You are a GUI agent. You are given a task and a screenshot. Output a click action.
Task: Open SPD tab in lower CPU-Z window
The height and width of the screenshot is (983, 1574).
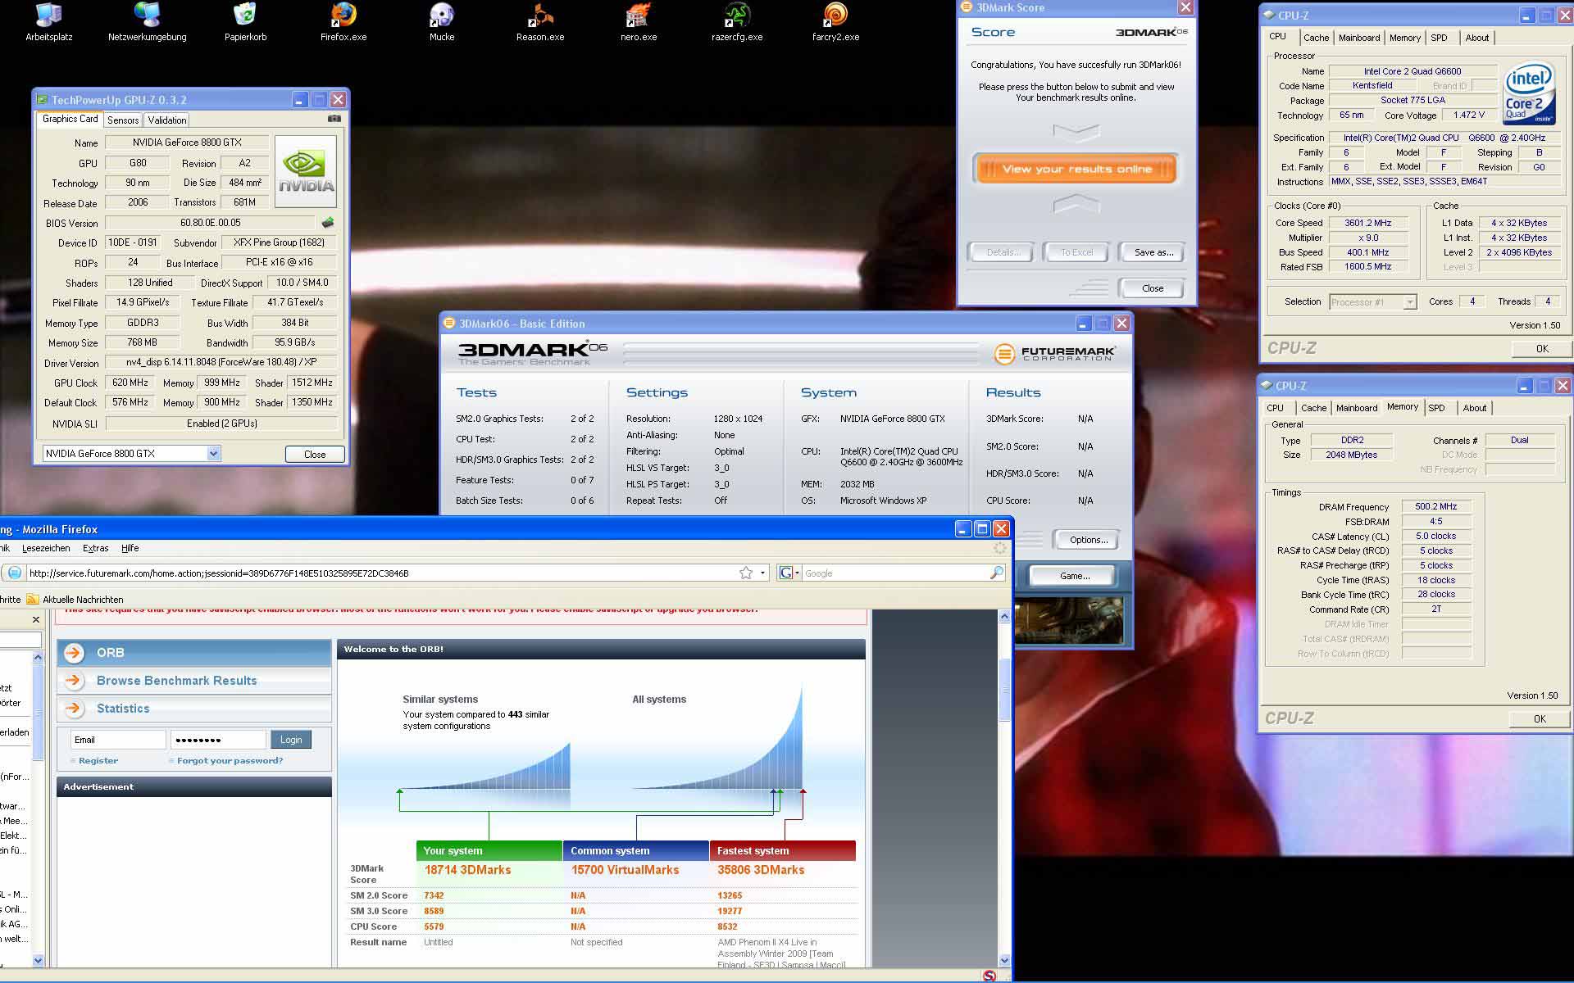(x=1436, y=408)
